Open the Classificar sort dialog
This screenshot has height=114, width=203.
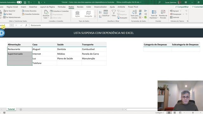(106, 13)
